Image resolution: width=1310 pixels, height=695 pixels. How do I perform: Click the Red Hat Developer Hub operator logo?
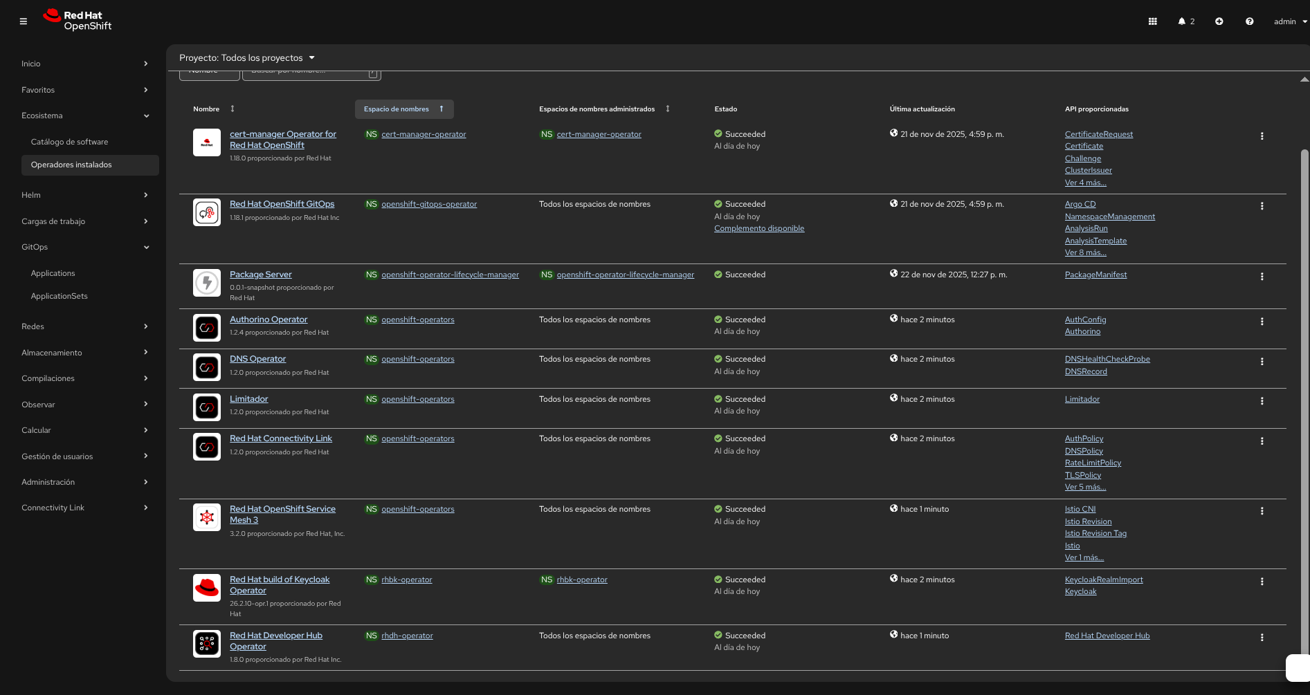point(207,644)
